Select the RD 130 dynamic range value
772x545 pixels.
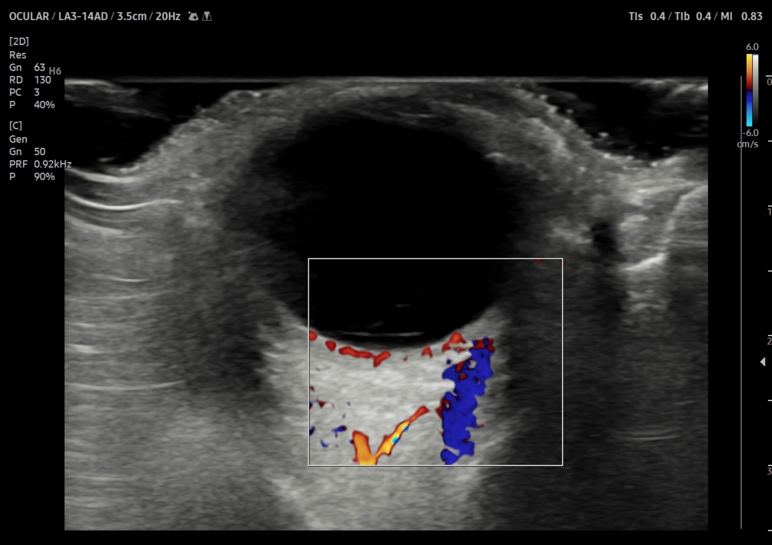[x=42, y=80]
